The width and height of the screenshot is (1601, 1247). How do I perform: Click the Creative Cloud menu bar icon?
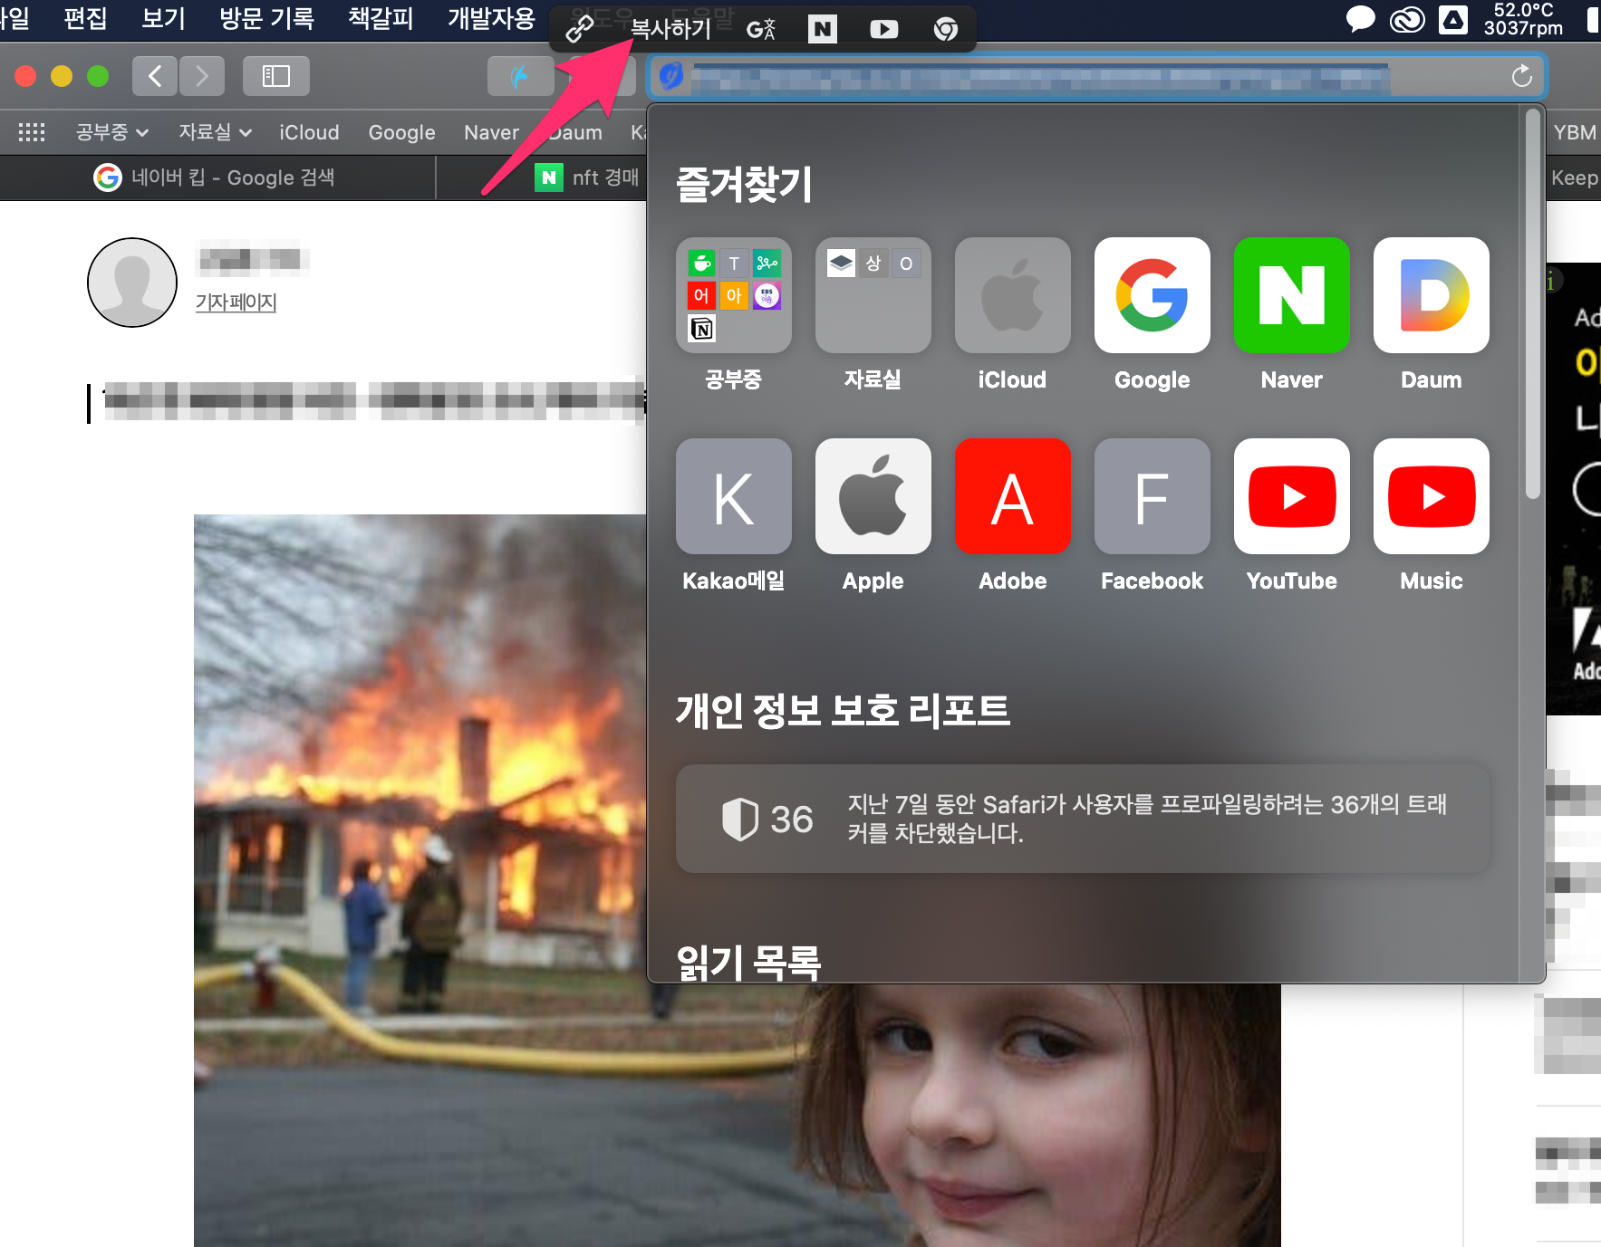tap(1407, 19)
